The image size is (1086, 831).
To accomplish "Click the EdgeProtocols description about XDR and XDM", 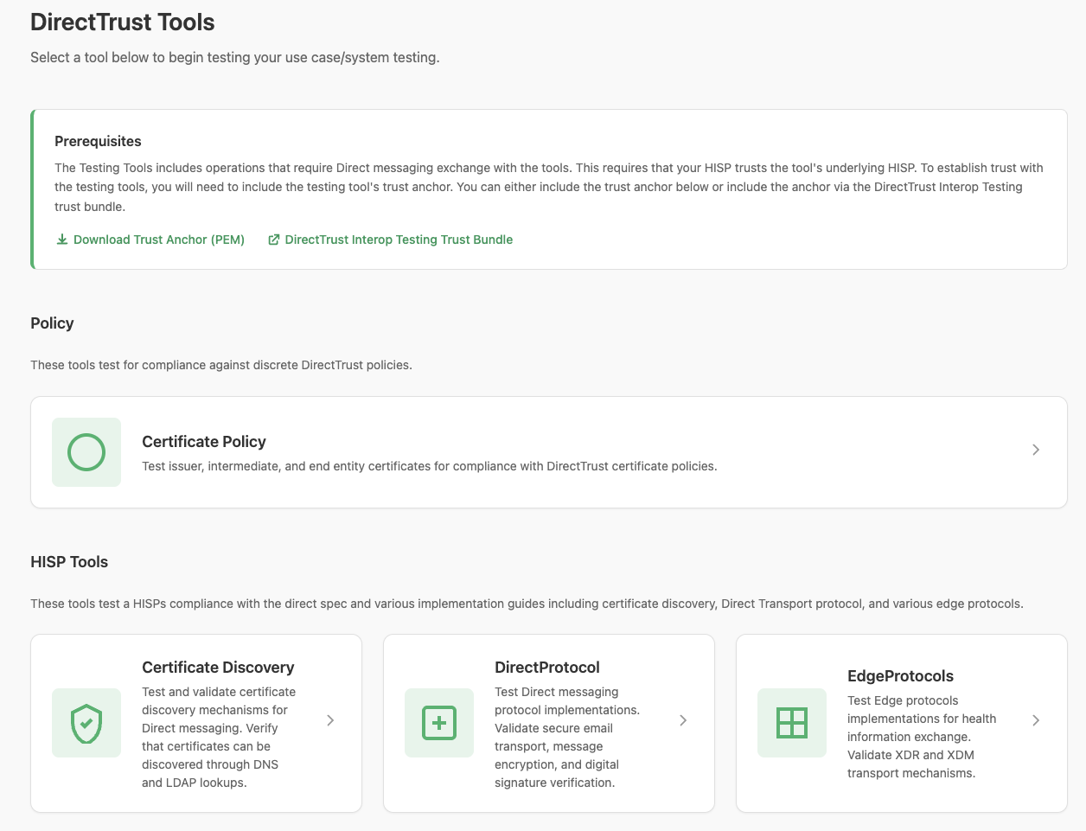I will pyautogui.click(x=922, y=737).
